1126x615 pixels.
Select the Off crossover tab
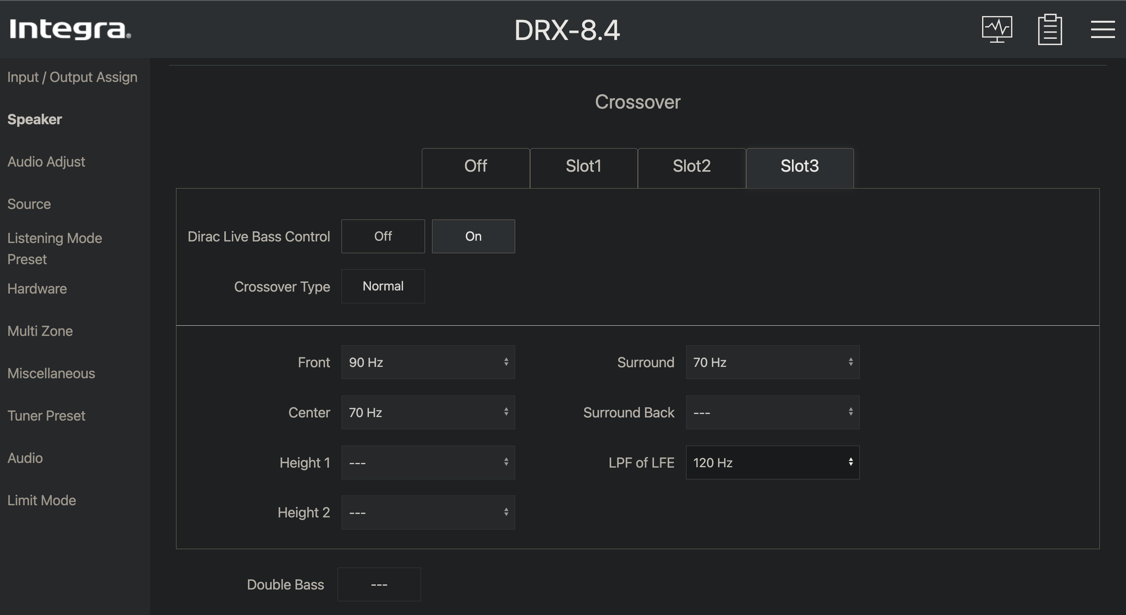click(476, 168)
